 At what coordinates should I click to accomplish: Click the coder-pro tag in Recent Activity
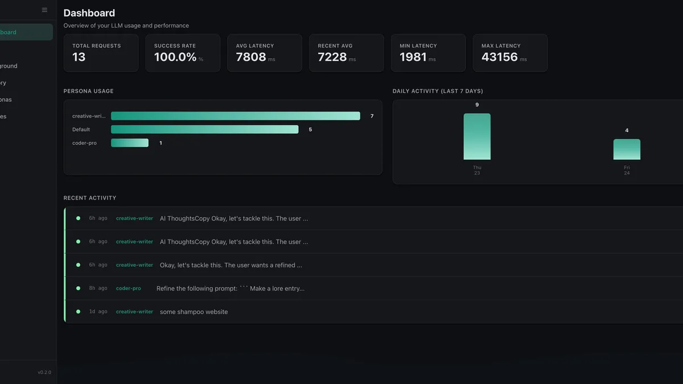129,288
